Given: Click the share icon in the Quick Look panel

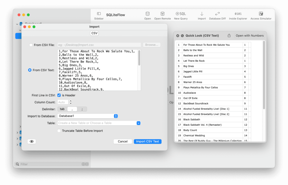Looking at the screenshot, I should point(229,35).
